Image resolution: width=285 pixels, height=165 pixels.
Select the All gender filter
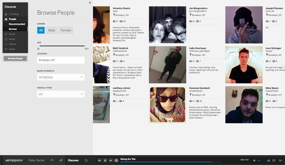tap(41, 30)
